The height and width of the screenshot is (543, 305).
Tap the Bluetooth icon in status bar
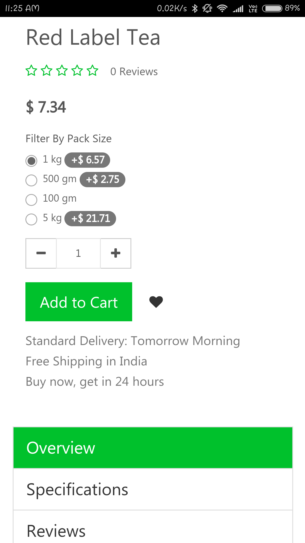point(195,8)
